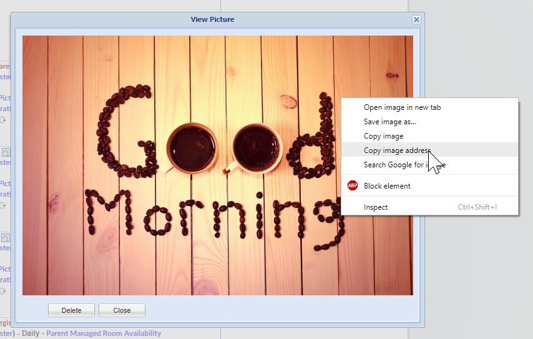Select Copy image menu entry
533x339 pixels.
click(429, 136)
